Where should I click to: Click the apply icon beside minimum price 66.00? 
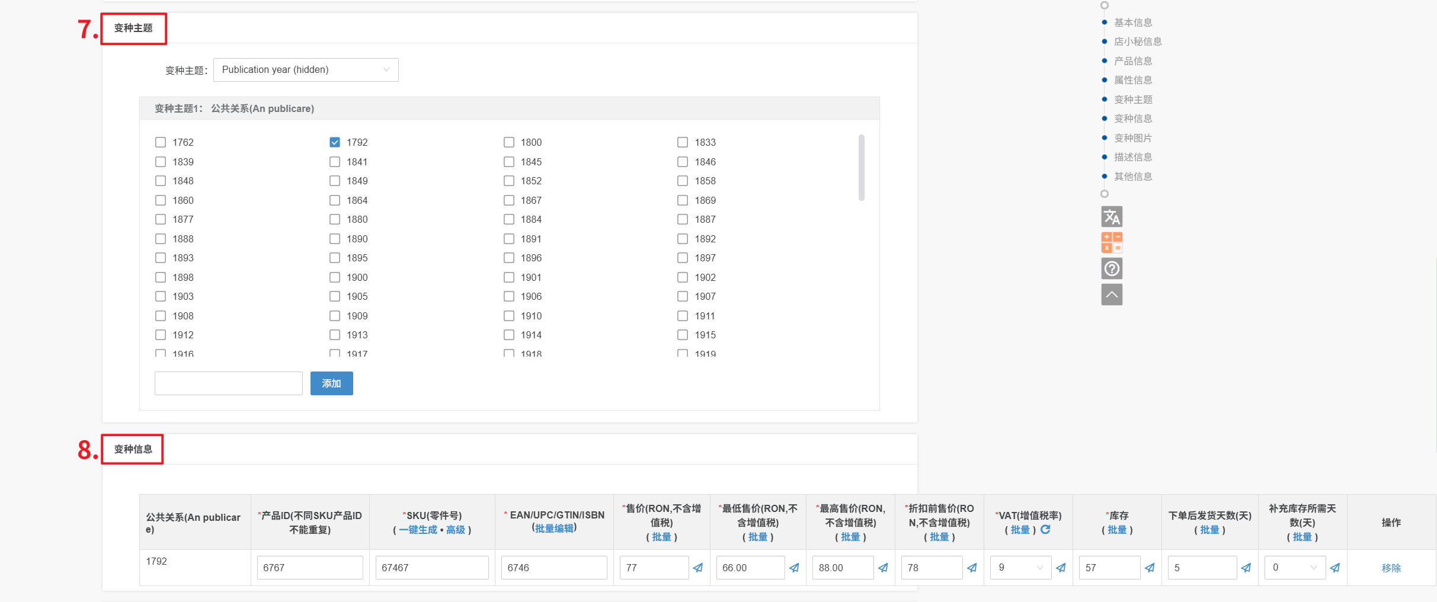794,568
